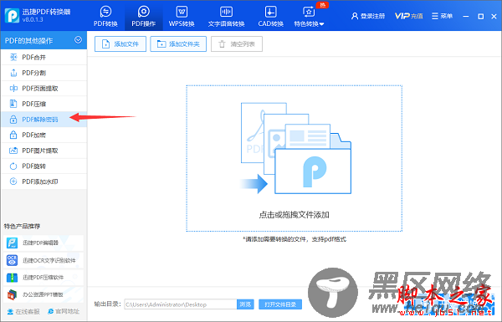502x322 pixels.
Task: Open the 菜单 hamburger menu
Action: point(442,16)
